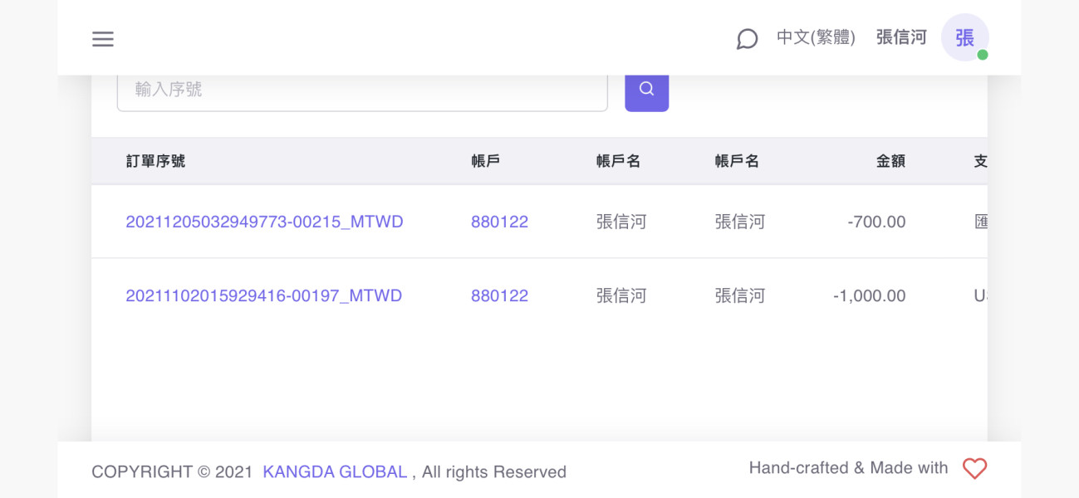Open the hamburger sidebar menu

tap(103, 39)
